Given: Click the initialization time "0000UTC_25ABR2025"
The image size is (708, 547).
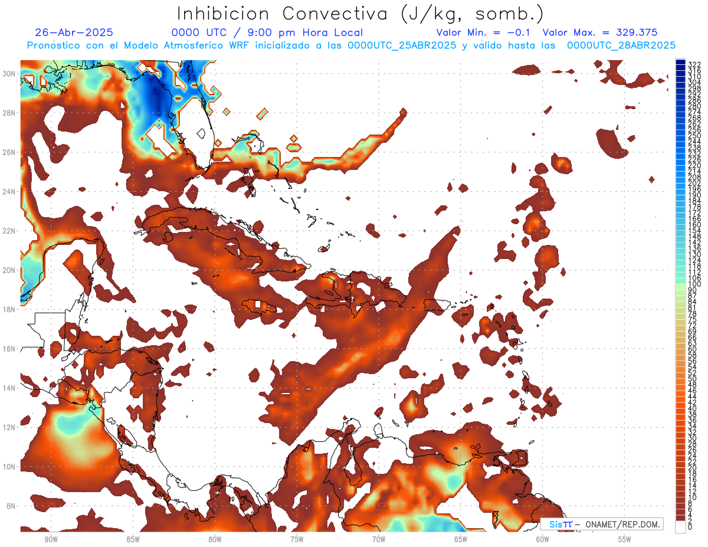Looking at the screenshot, I should (x=401, y=45).
